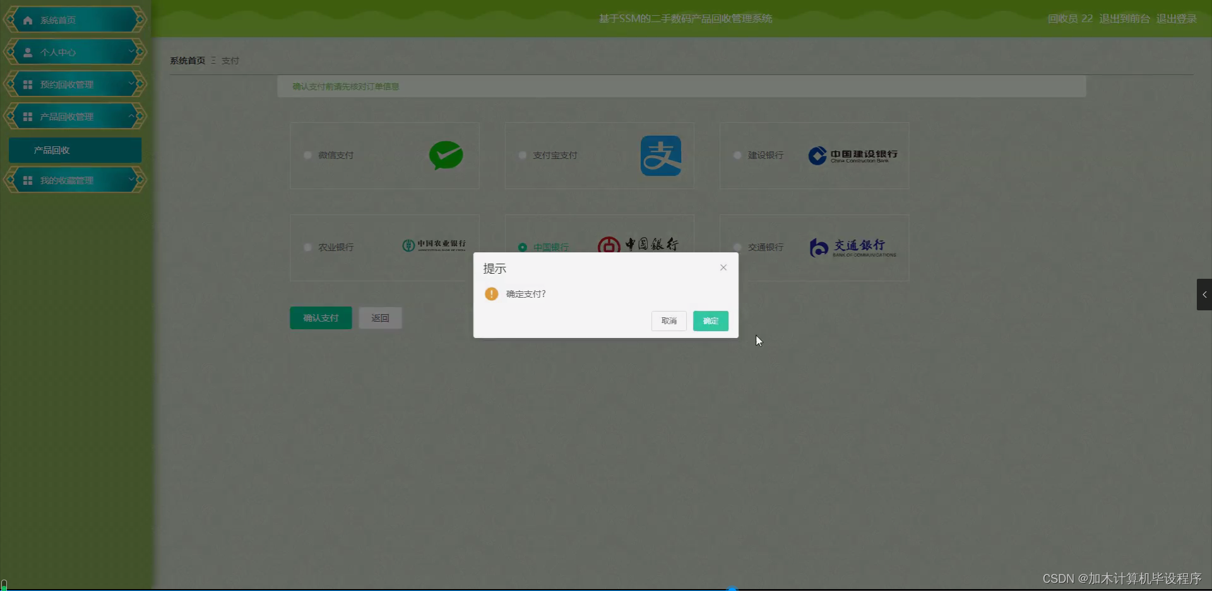The height and width of the screenshot is (591, 1212).
Task: Open 预约回收管理 sidebar menu
Action: point(75,84)
